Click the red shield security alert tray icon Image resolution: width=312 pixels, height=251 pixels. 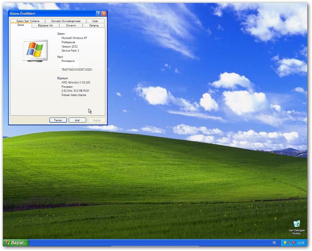tap(294, 243)
